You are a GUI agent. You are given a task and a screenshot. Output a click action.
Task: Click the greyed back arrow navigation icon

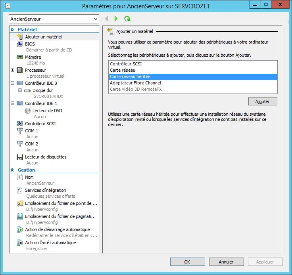[x=106, y=19]
